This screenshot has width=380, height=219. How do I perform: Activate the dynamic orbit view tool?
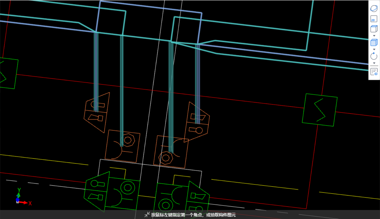pyautogui.click(x=374, y=8)
